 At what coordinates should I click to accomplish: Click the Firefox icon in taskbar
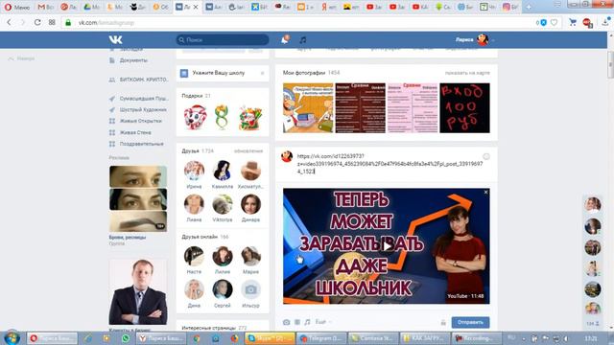(234, 338)
